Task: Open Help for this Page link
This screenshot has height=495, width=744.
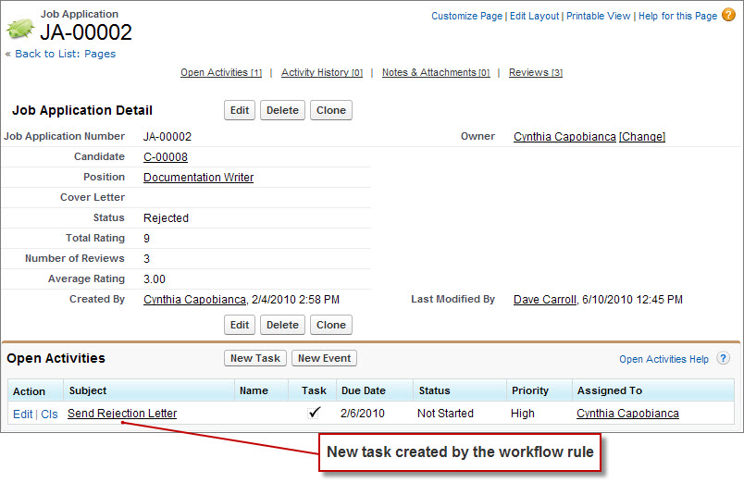Action: pyautogui.click(x=677, y=16)
